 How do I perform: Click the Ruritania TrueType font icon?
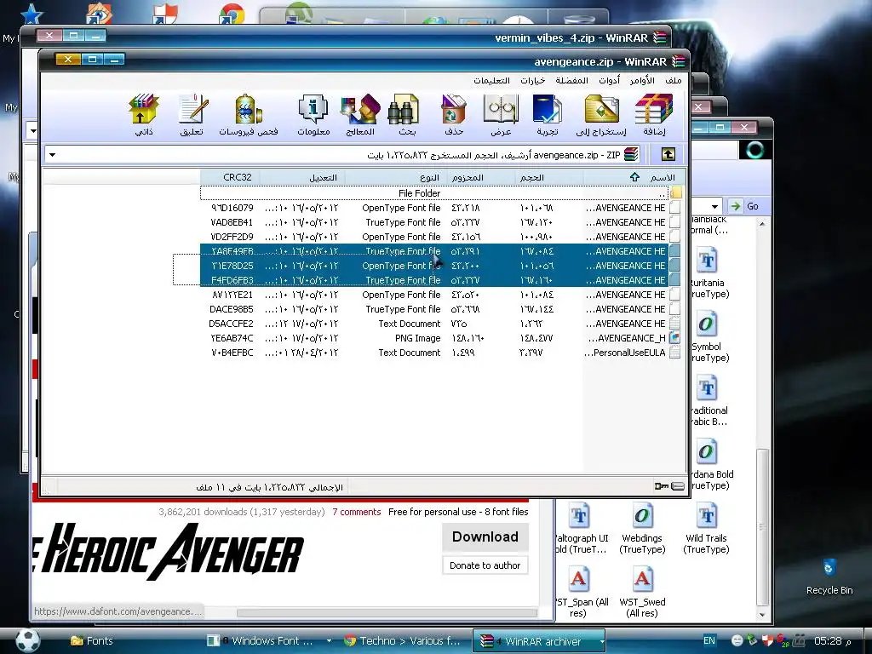coord(707,261)
